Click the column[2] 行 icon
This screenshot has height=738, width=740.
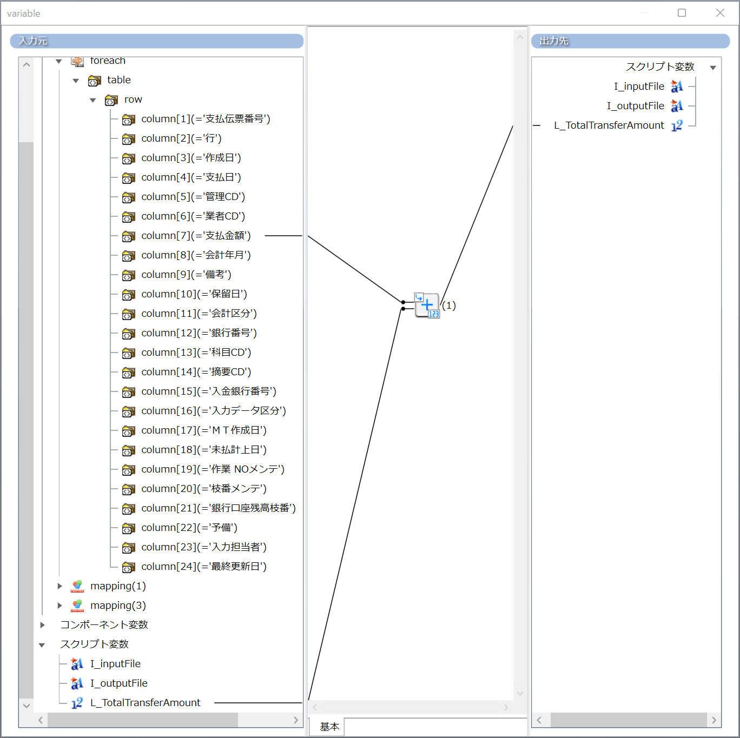point(129,139)
